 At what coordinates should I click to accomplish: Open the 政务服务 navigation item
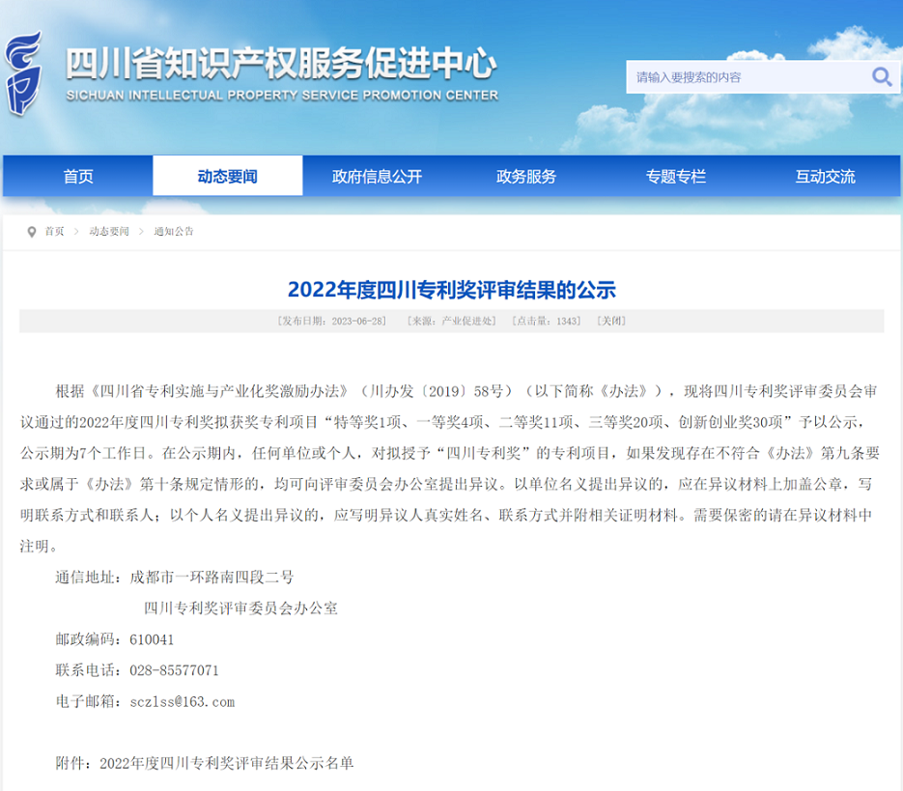tap(526, 177)
